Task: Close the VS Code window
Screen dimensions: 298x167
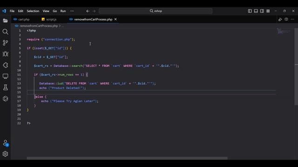Action: [293, 11]
